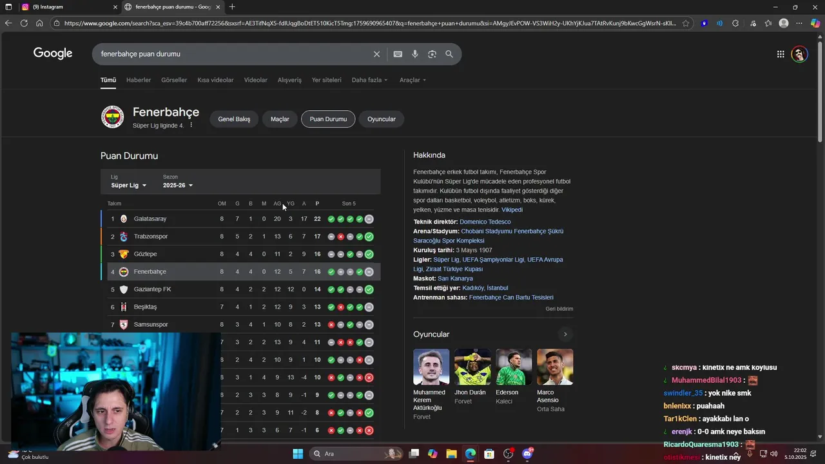Click the magnifier search button
The image size is (825, 464).
[x=449, y=54]
